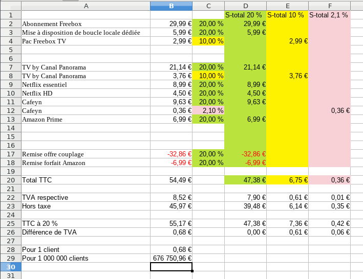Click the 'Différence de TVA' label cell
This screenshot has height=279, width=363.
pyautogui.click(x=86, y=232)
